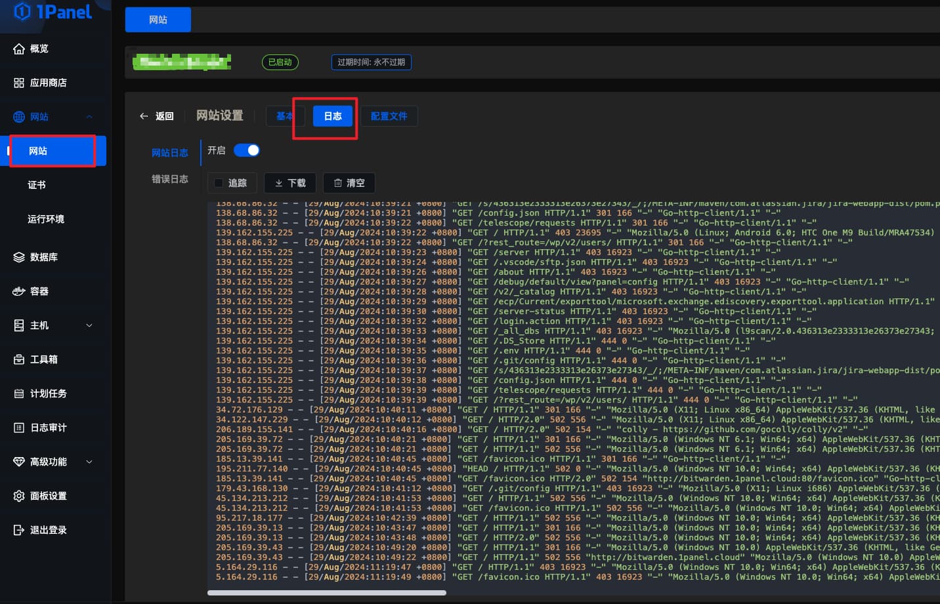Viewport: 940px width, 604px height.
Task: Click log line for 34.122.147.229
Action: (578, 420)
